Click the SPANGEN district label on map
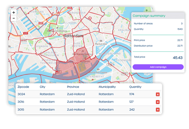 pos(42,46)
